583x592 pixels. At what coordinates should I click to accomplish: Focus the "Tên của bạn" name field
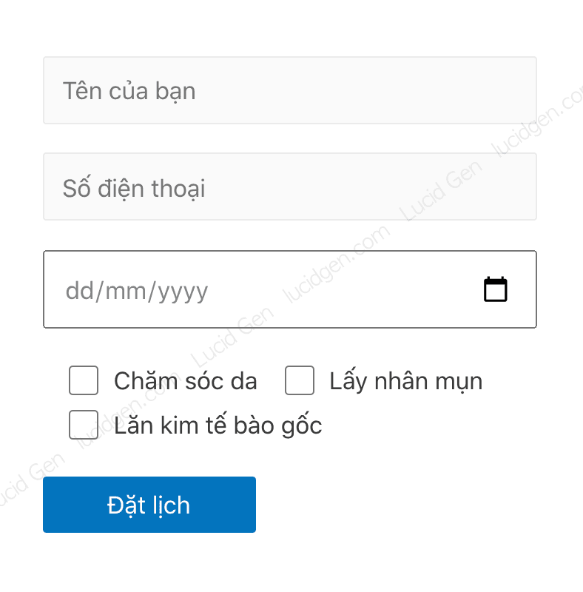290,90
